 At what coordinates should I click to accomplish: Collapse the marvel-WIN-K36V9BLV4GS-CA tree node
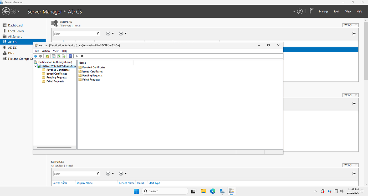click(x=35, y=66)
